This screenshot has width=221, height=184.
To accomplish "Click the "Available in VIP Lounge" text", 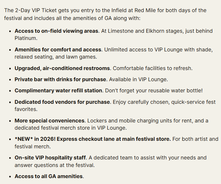I will (138, 79).
